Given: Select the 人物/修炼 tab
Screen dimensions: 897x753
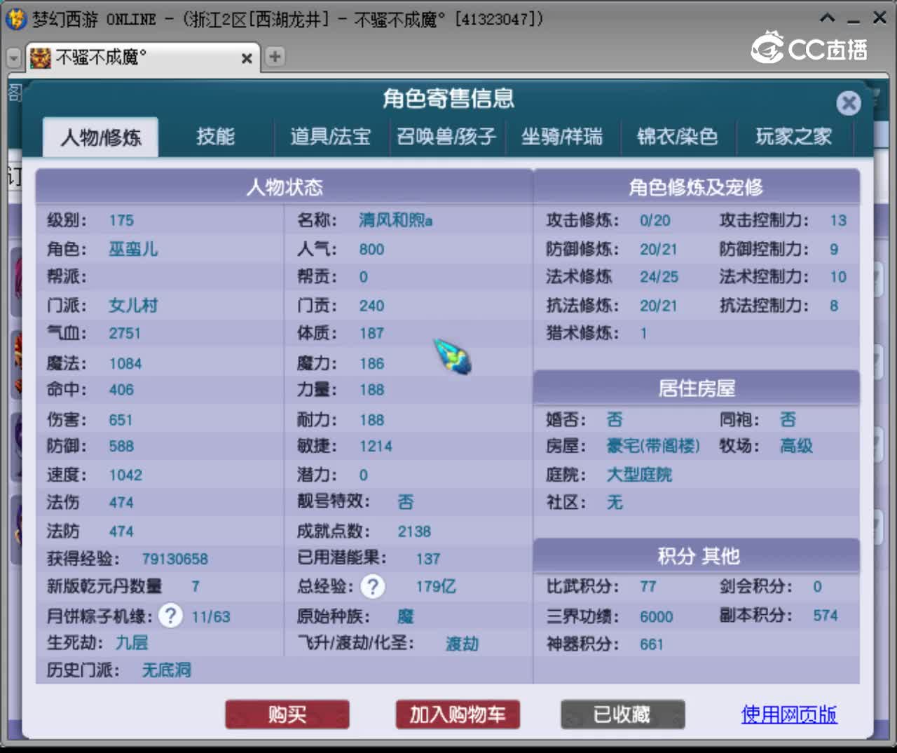Looking at the screenshot, I should pyautogui.click(x=100, y=137).
